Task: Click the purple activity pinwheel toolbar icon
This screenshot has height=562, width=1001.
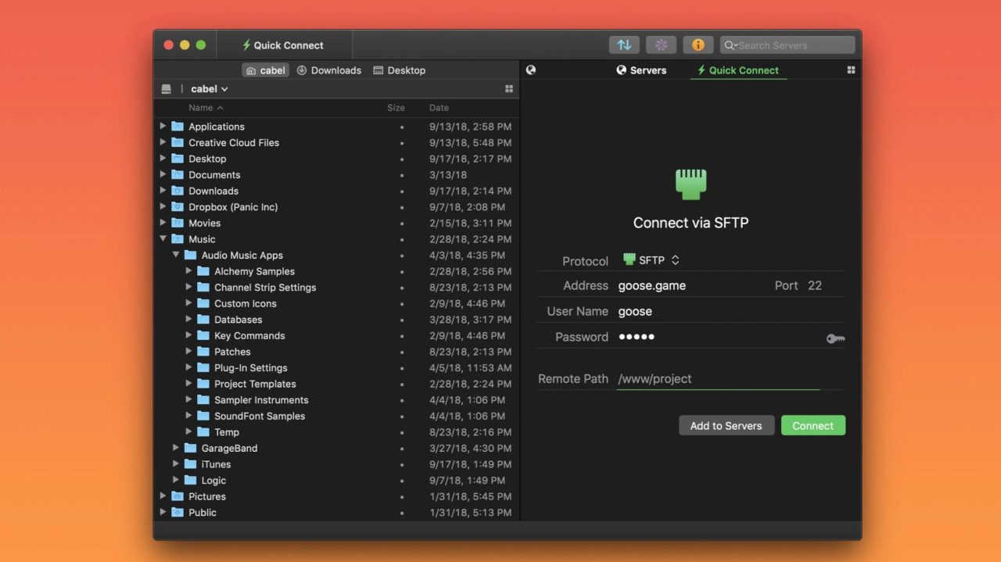Action: pyautogui.click(x=661, y=45)
